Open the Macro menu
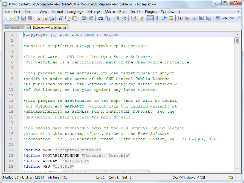This screenshot has width=244, height=183. 110,11
